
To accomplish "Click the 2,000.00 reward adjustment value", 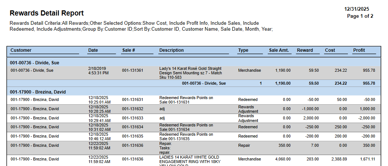I will (309, 118).
